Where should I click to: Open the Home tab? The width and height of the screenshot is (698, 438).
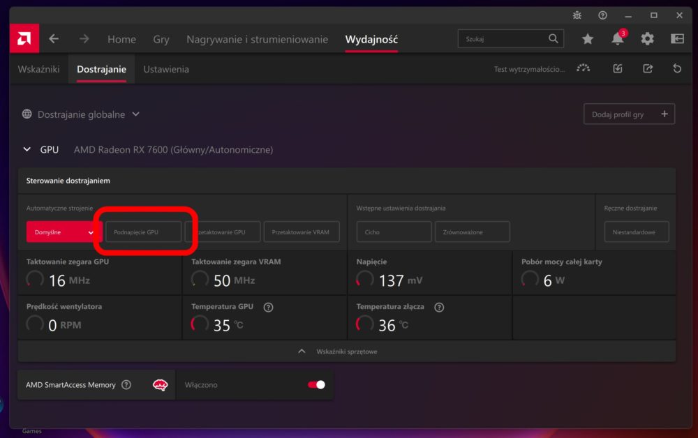(x=121, y=39)
